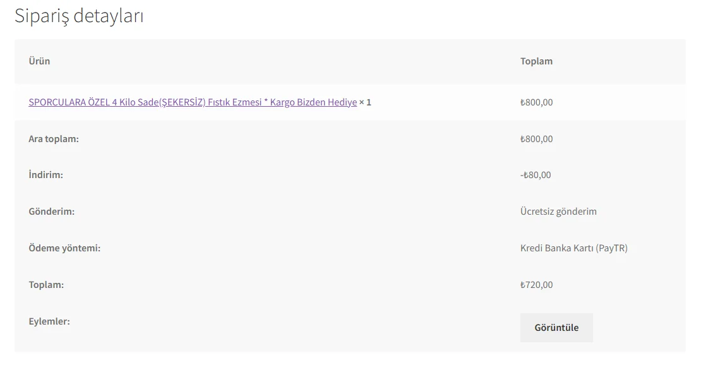Screen dimensions: 701x365
Task: Click the Ücretsiz gönderim text
Action: pyautogui.click(x=558, y=212)
